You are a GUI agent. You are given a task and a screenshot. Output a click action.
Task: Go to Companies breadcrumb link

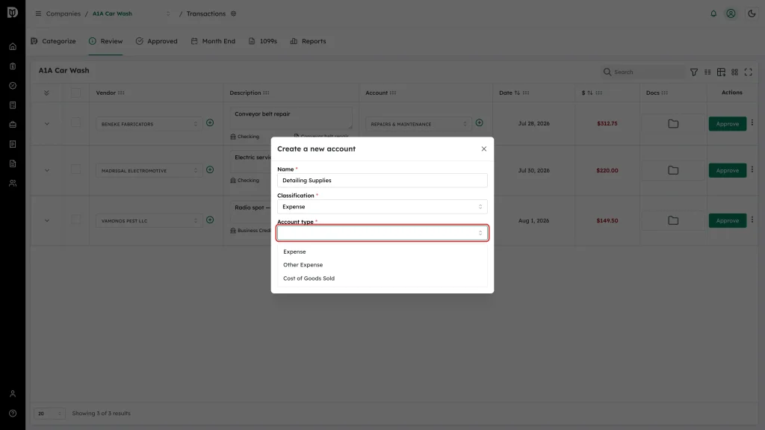tap(64, 13)
